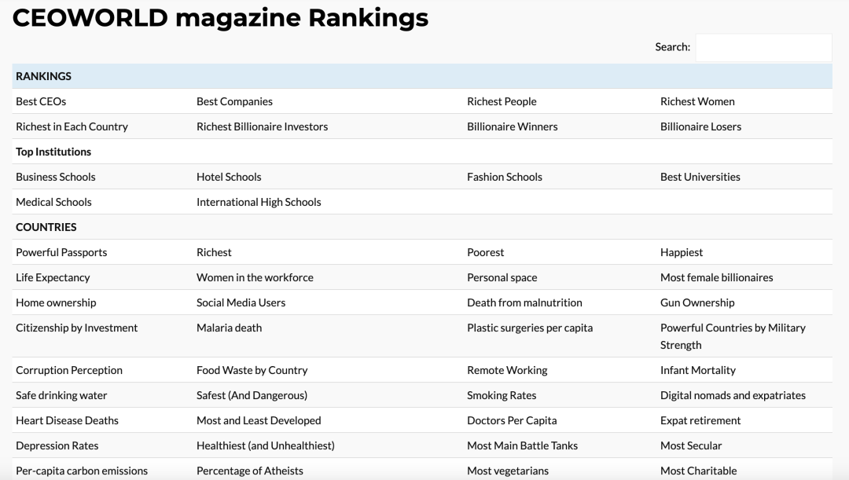Select Richest Billionaire Investors link
The image size is (849, 480).
(262, 126)
